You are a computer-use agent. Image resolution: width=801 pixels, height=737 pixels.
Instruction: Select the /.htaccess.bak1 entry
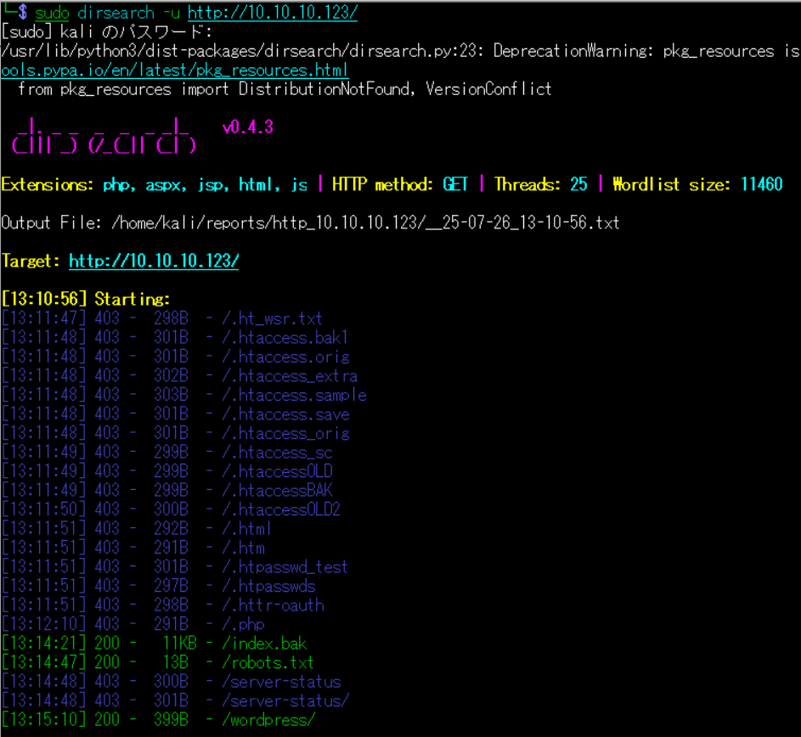(285, 338)
